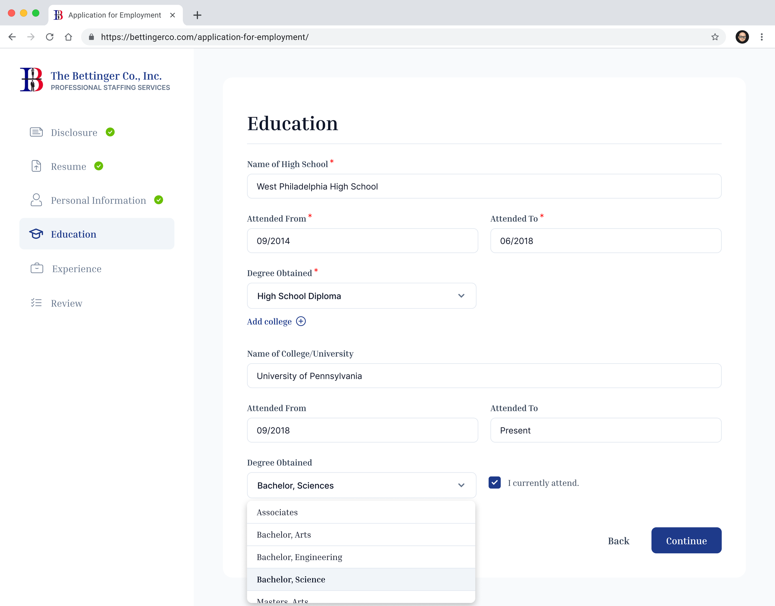The width and height of the screenshot is (775, 606).
Task: Click the college Attended To Present field
Action: (x=606, y=430)
